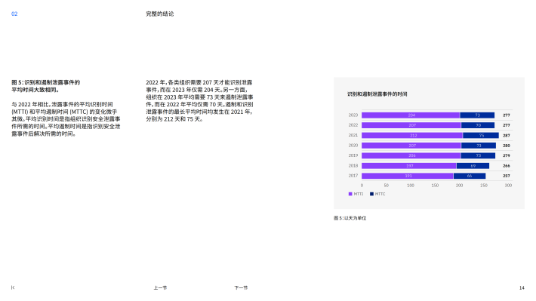Go to previous section via 上一节
Image resolution: width=536 pixels, height=301 pixels.
pos(160,287)
